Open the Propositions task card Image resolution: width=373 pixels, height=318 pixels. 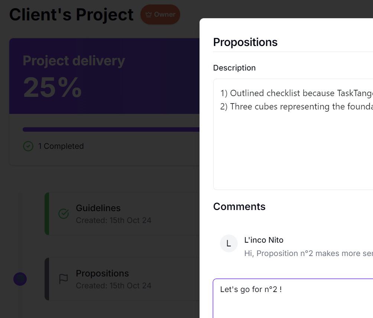[x=122, y=279]
